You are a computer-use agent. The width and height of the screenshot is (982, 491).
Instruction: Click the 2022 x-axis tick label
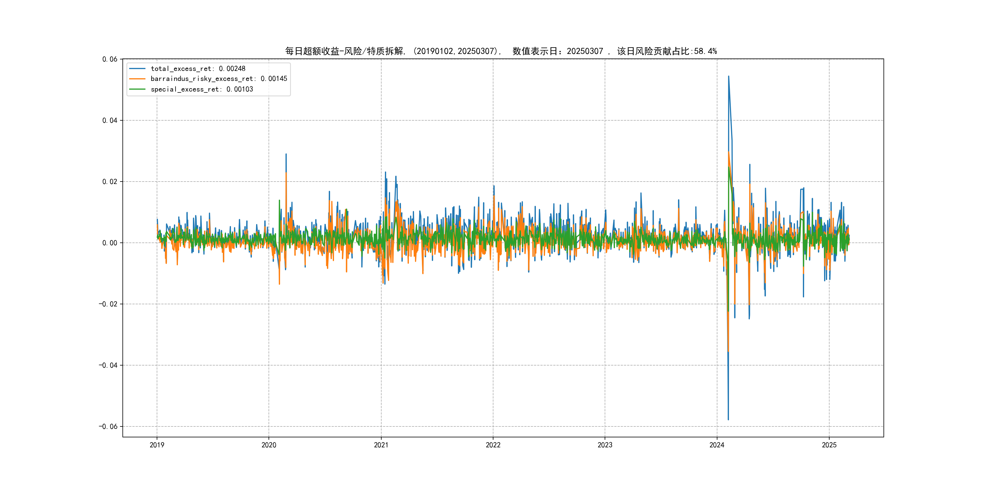[493, 445]
